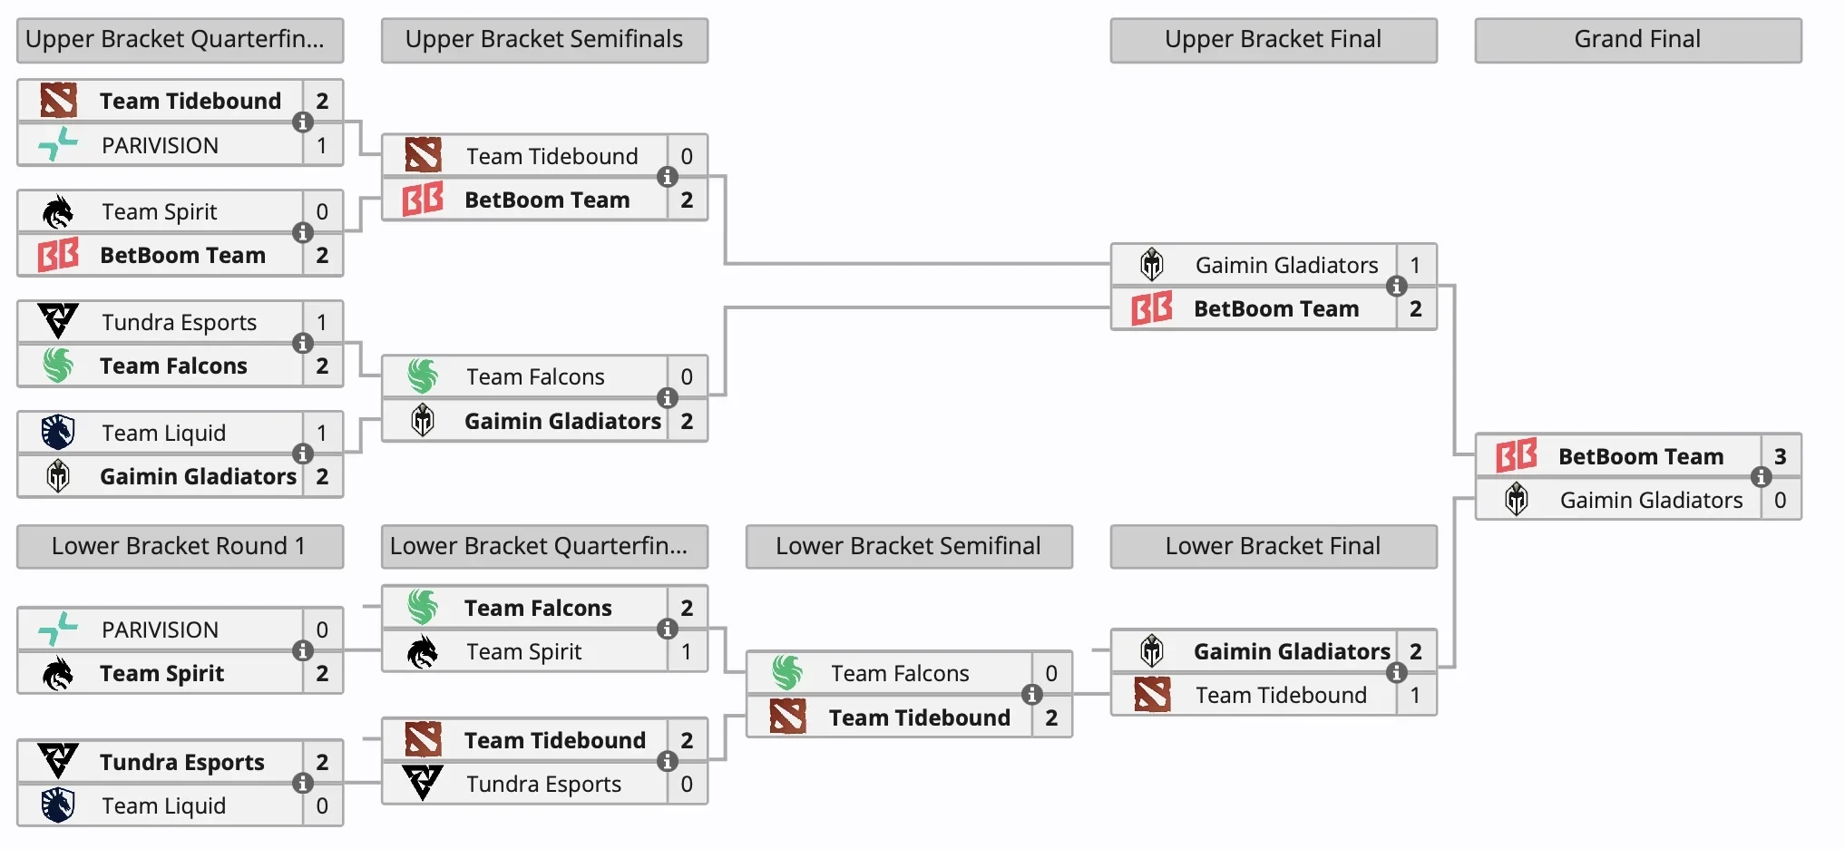Click PARIVISION name in Upper Bracket Quarterfinals
Image resolution: width=1845 pixels, height=849 pixels.
(160, 145)
